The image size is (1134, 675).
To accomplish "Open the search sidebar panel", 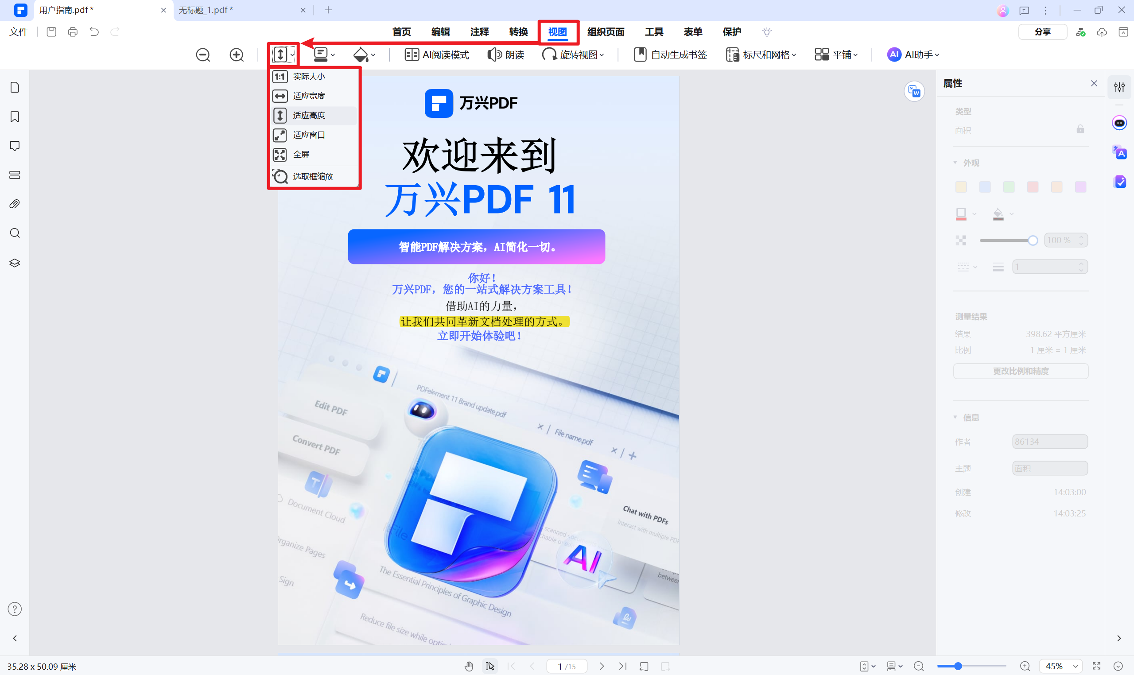I will coord(15,233).
